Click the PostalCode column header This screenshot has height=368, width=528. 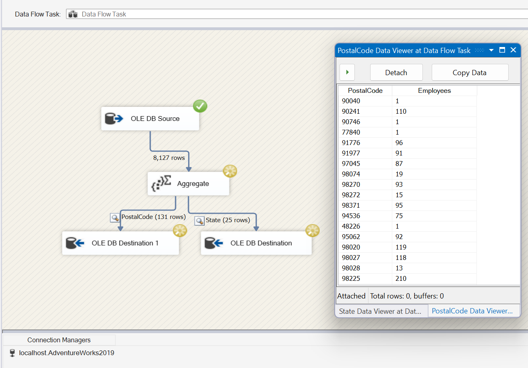tap(365, 91)
